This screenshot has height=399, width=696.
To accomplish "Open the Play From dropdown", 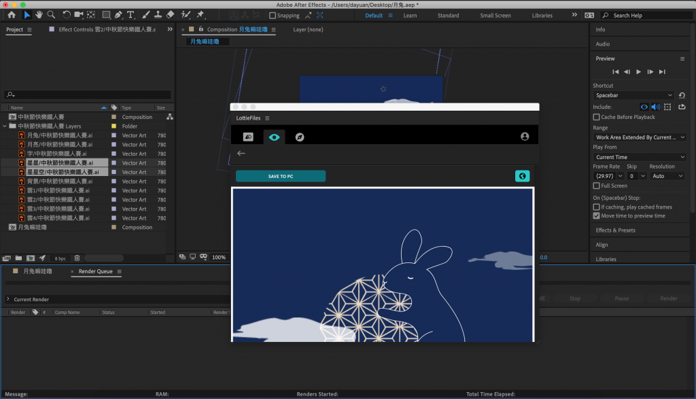I will [639, 157].
